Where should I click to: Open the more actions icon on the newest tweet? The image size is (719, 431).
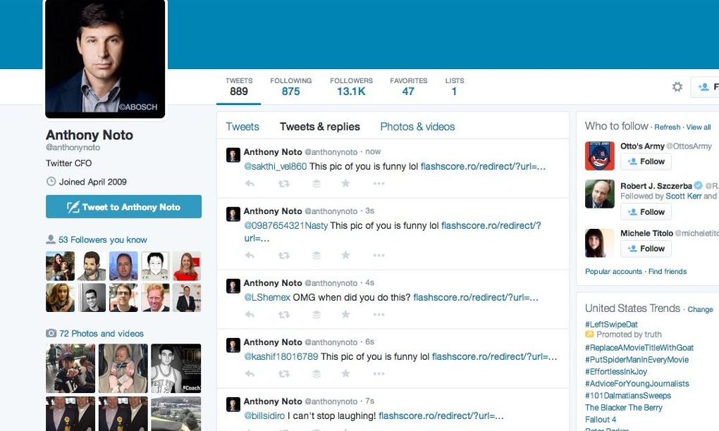(379, 183)
